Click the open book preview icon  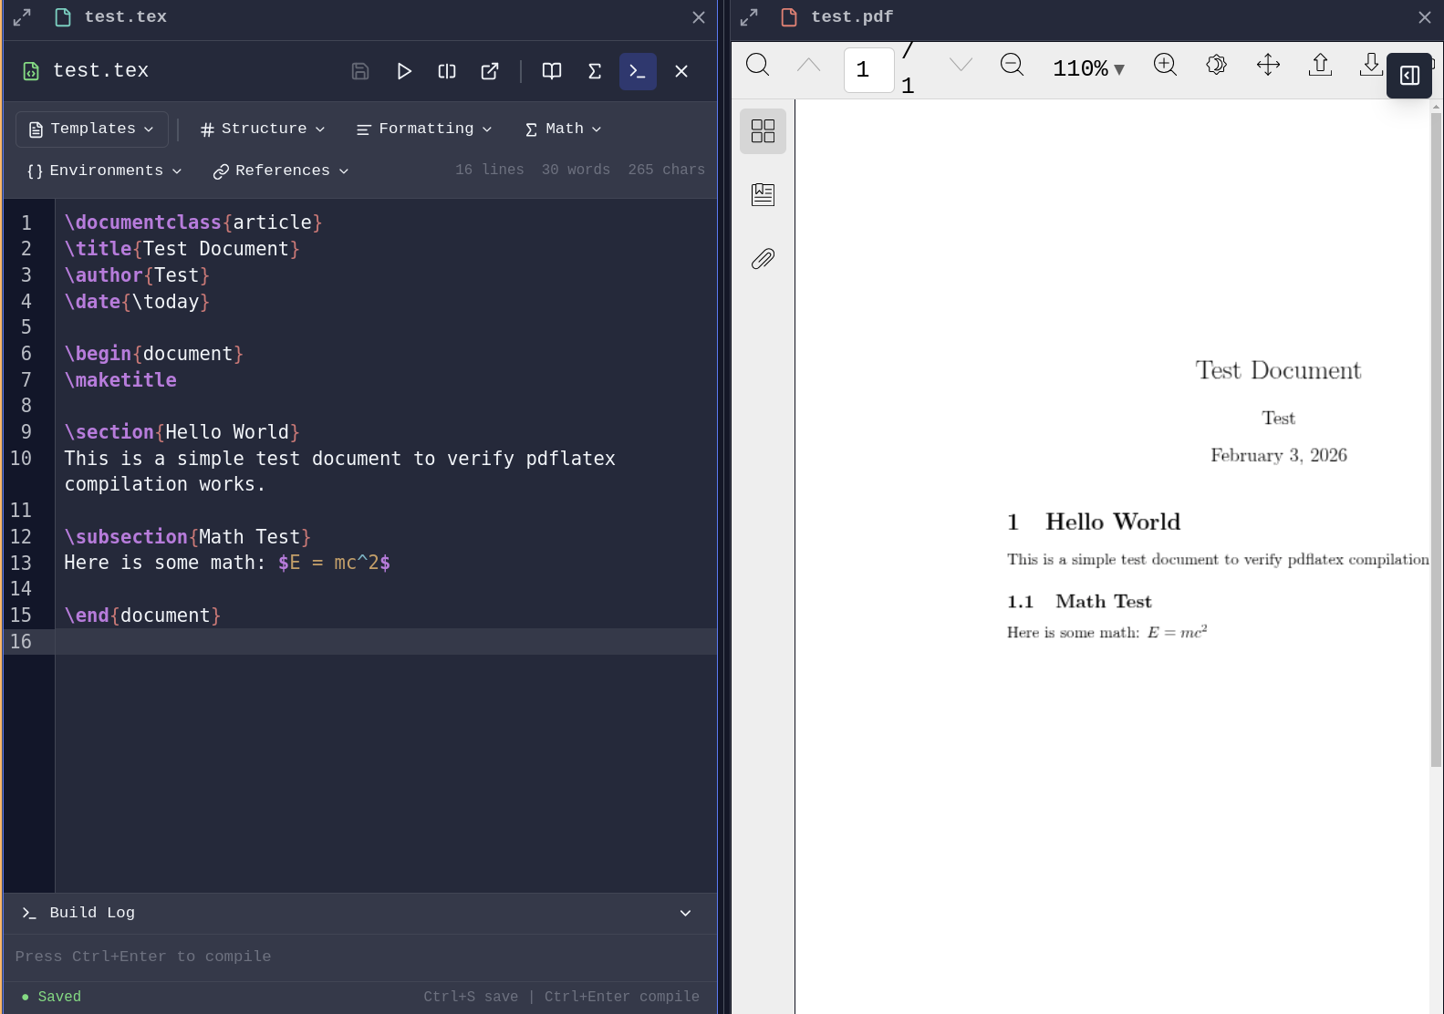click(552, 71)
